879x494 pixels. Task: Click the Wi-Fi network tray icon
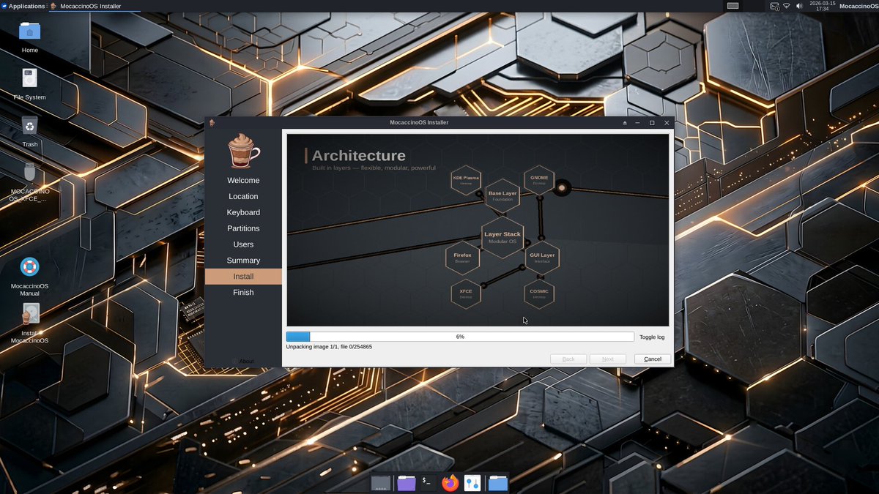point(787,6)
